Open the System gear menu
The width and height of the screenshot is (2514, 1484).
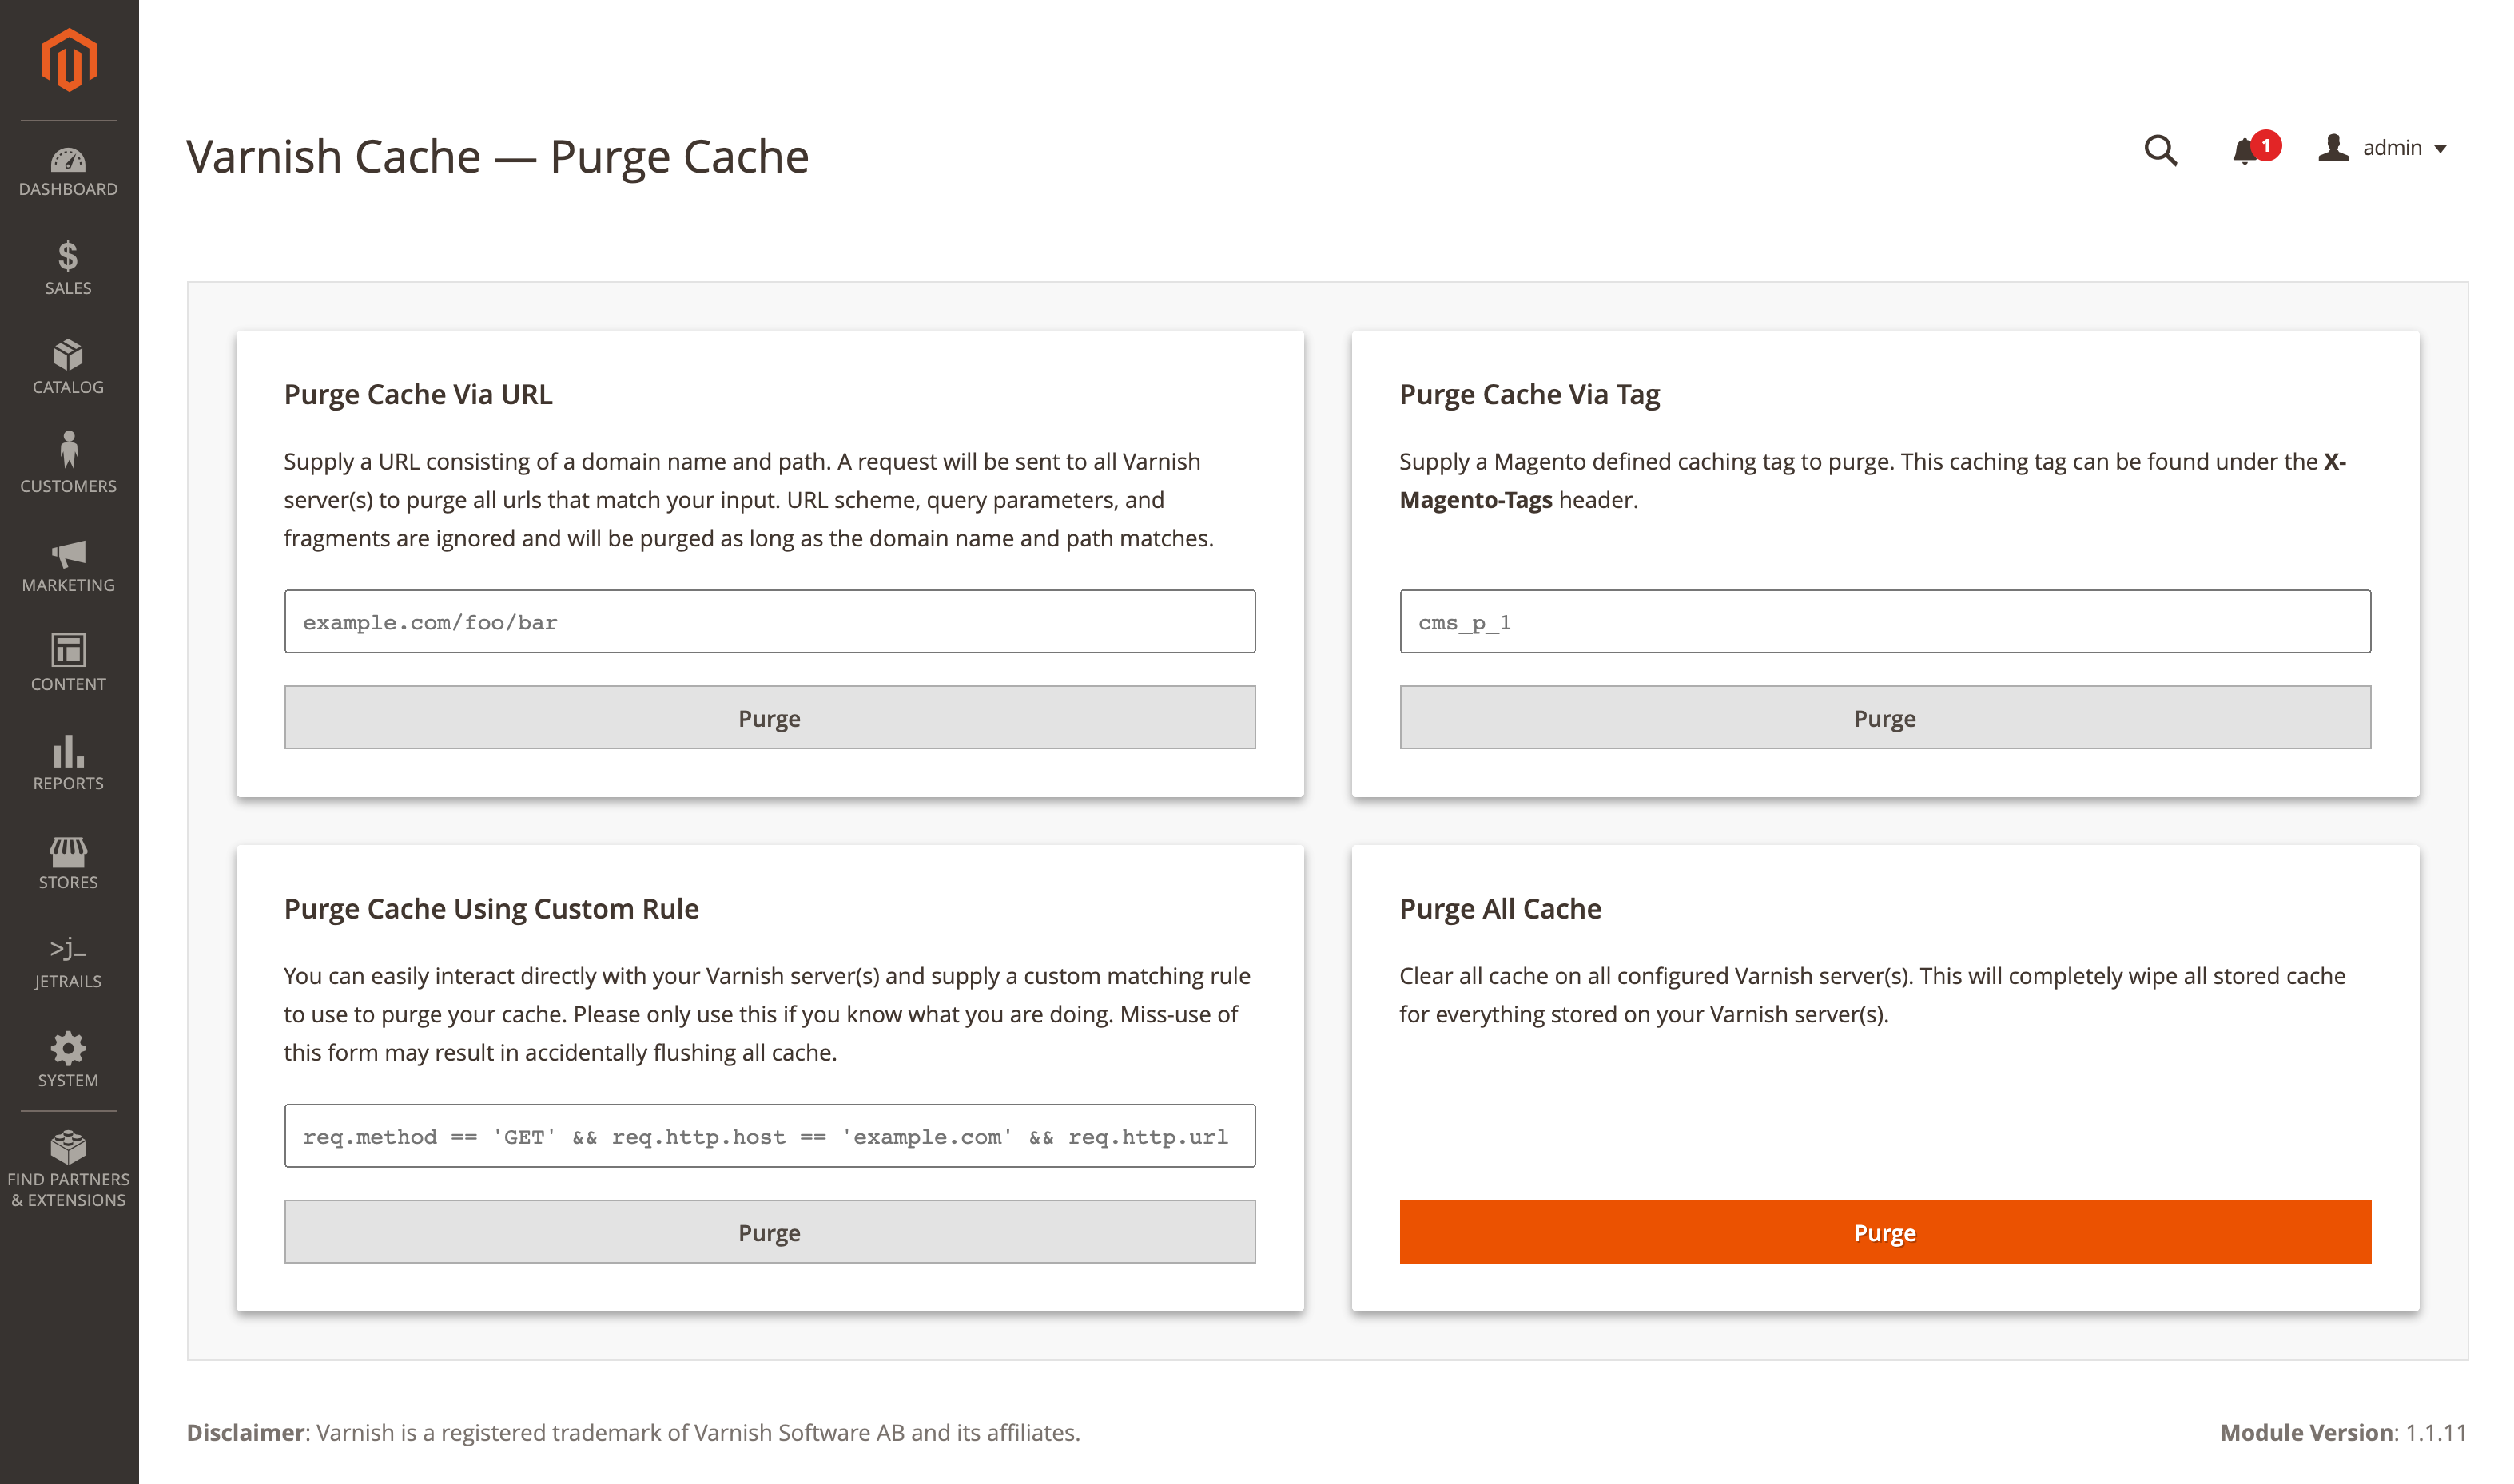tap(68, 1060)
